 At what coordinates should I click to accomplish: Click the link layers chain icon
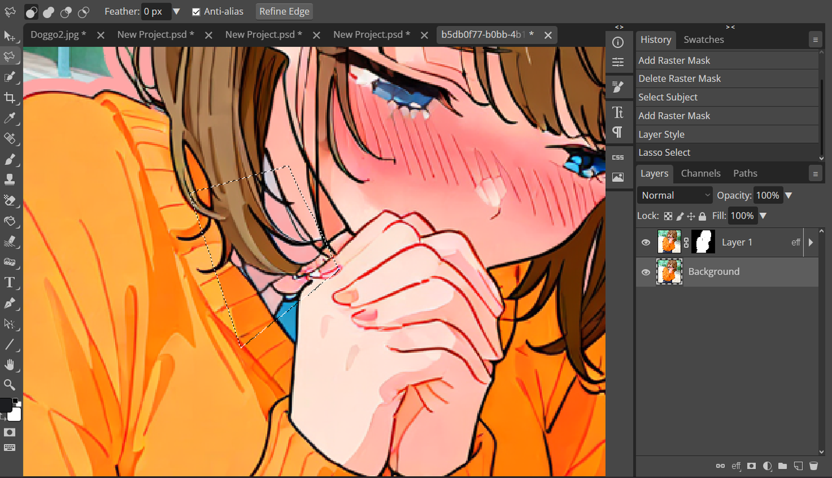click(x=720, y=466)
